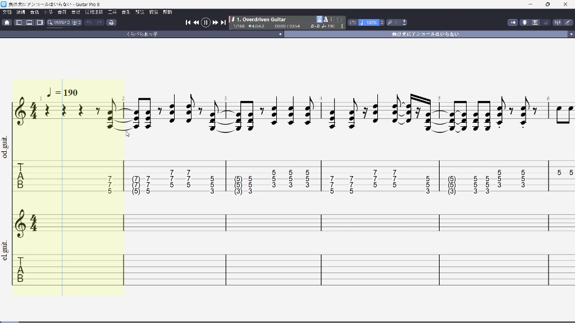Image resolution: width=575 pixels, height=323 pixels.
Task: Click the triplet feel indicator
Action: (314, 26)
